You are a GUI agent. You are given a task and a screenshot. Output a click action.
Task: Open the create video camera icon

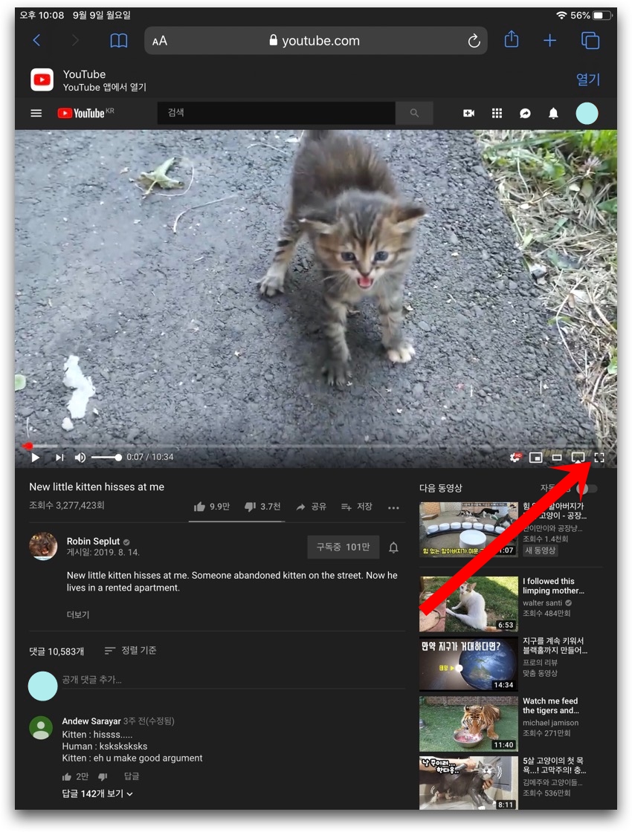pos(468,113)
